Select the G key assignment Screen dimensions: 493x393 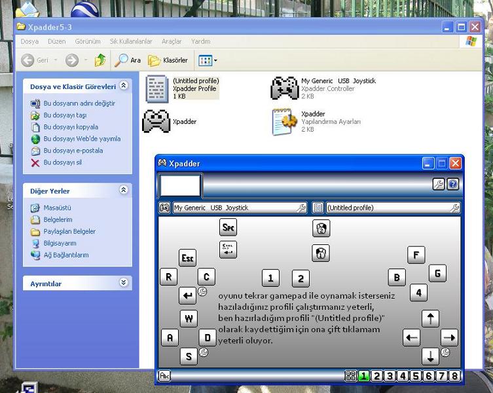(437, 273)
